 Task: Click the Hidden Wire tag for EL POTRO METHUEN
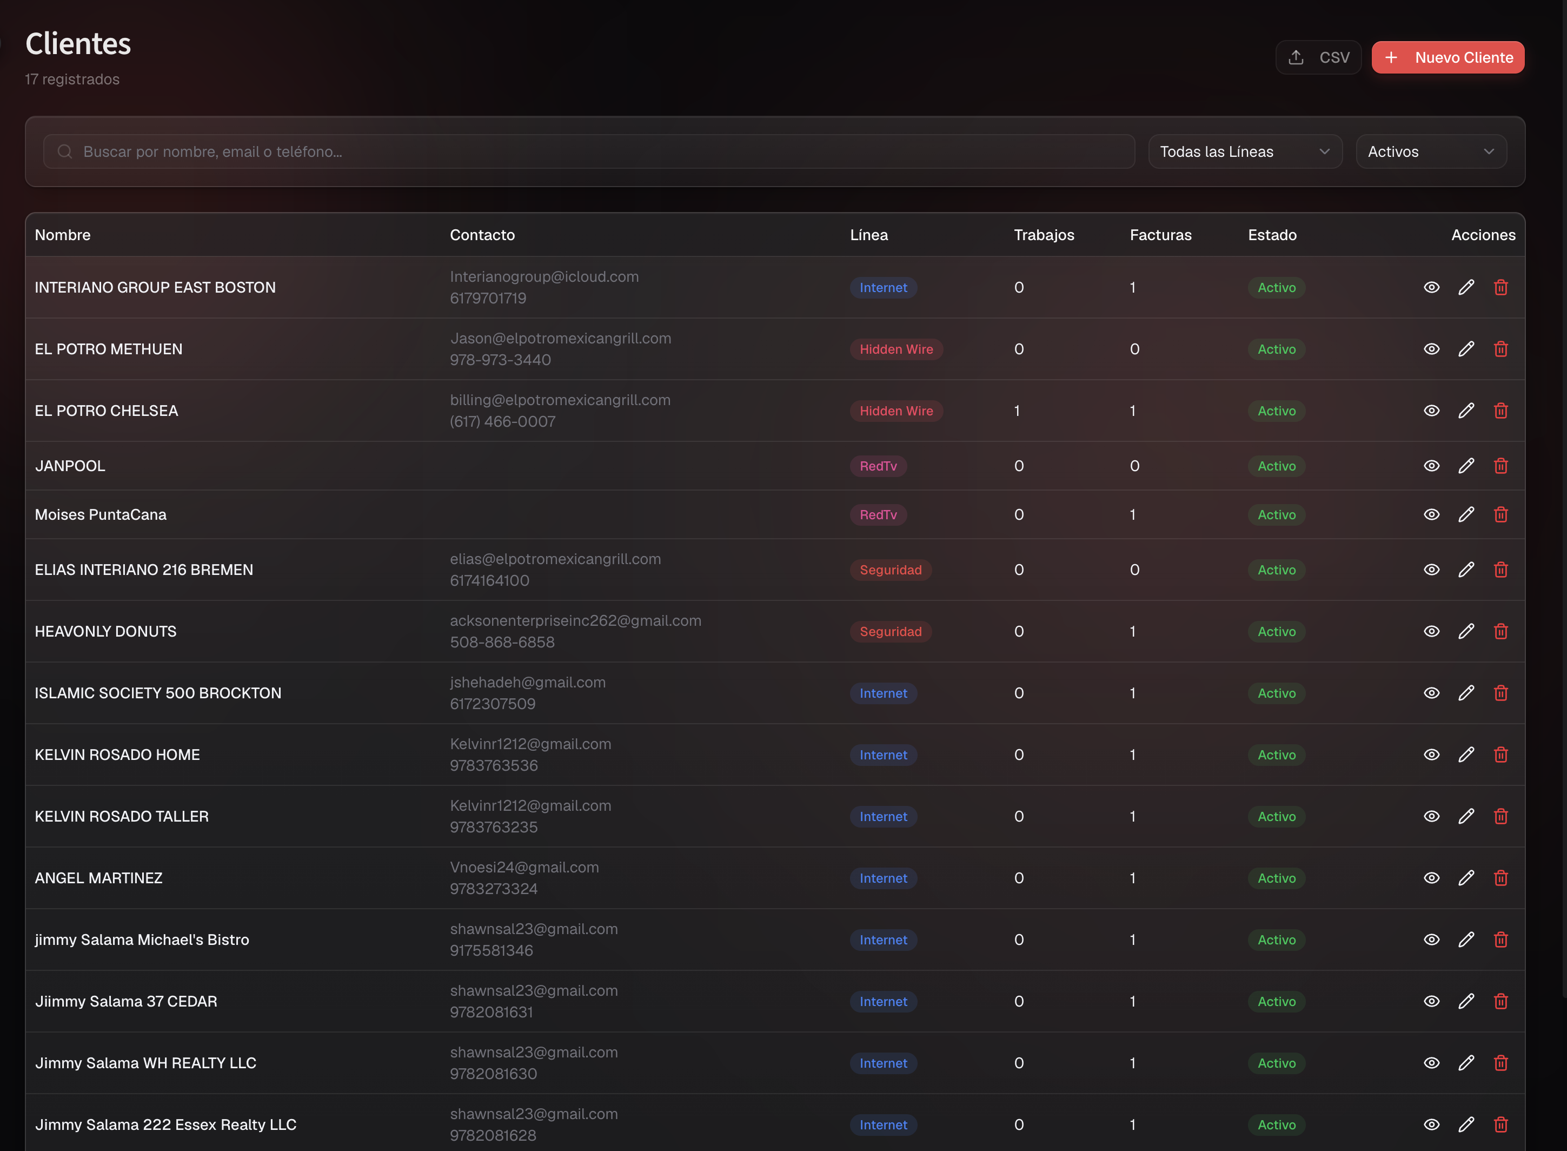tap(897, 349)
